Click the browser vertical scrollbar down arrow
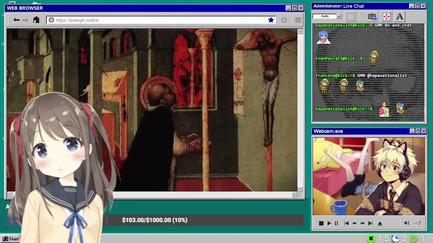The image size is (433, 243). point(300,189)
